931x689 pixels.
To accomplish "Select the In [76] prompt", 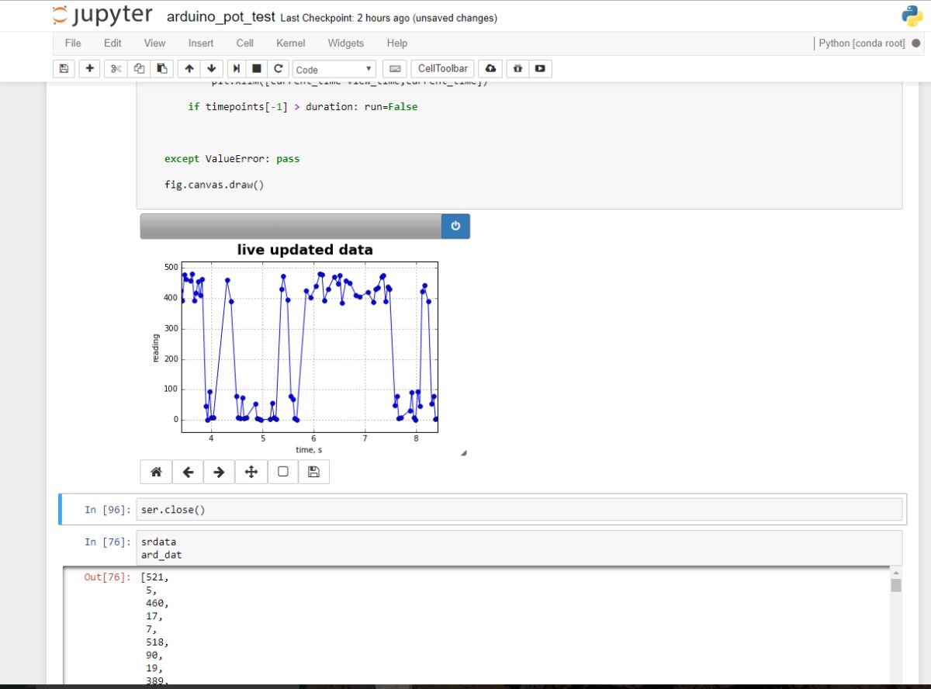I will (x=108, y=542).
